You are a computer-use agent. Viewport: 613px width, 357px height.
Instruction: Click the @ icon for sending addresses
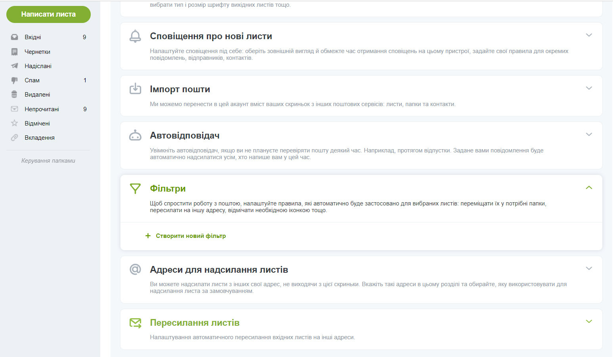pos(135,270)
